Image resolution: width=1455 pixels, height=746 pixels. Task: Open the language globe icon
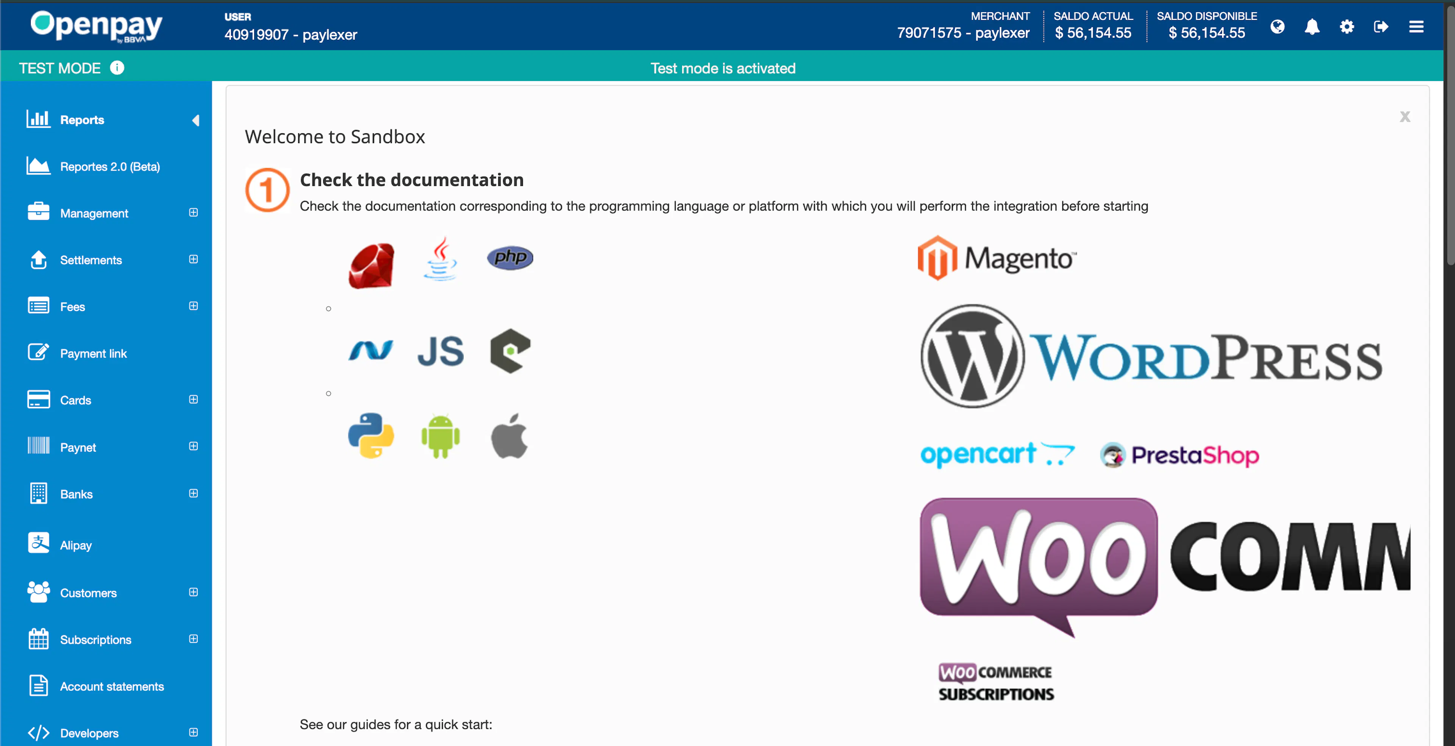(1277, 27)
